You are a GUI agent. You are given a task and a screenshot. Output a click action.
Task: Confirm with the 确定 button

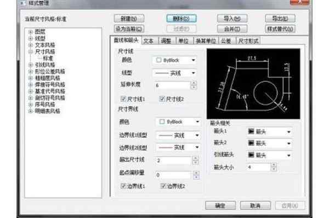(x=220, y=205)
